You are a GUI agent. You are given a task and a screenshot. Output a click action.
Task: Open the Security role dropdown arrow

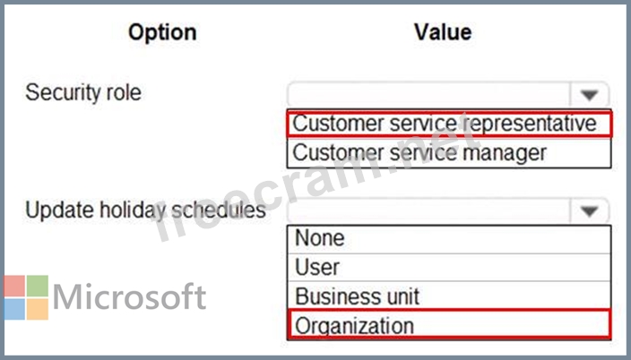click(x=589, y=94)
